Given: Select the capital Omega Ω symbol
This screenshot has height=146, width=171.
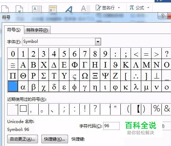Looking at the screenshot, I should tap(84, 76).
